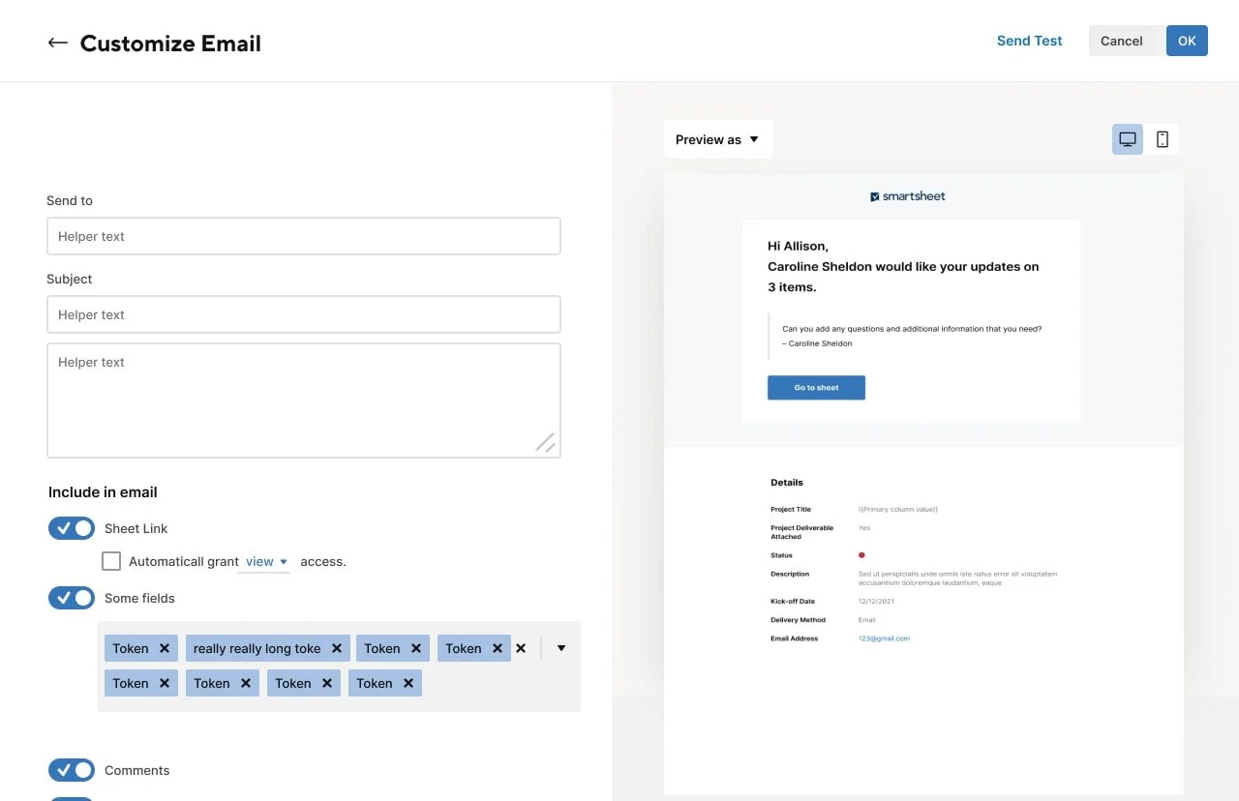
Task: Click the red Status dot in Details
Action: point(861,555)
